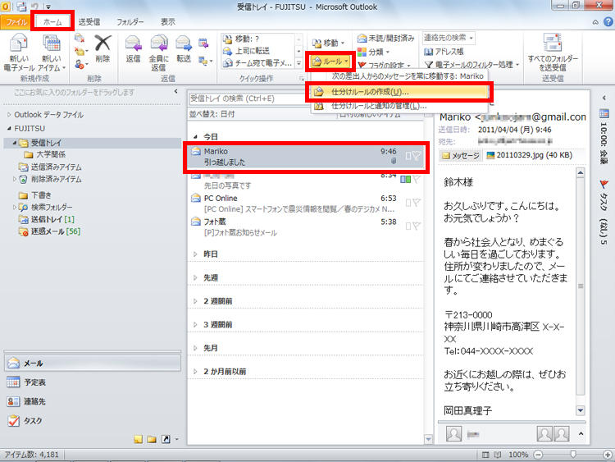The width and height of the screenshot is (615, 462).
Task: Select the フォト蔵 お知らせメール email
Action: click(306, 227)
